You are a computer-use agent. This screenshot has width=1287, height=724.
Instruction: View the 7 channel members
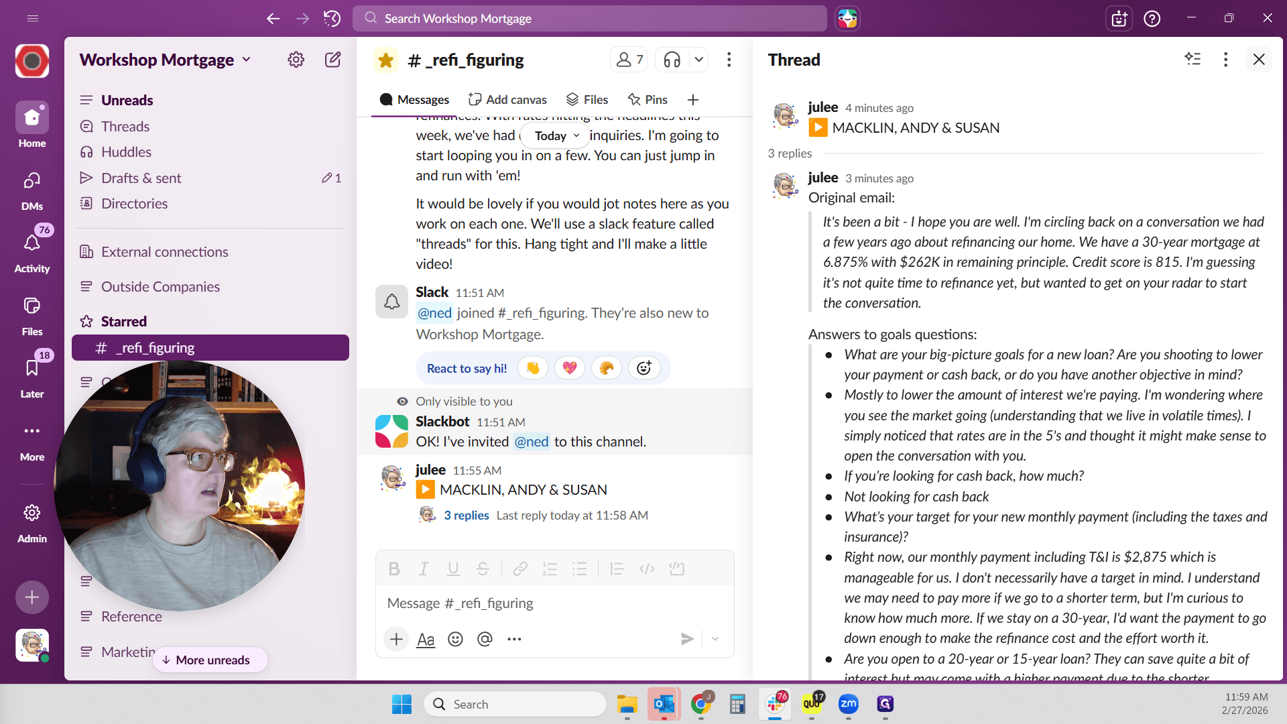click(629, 60)
